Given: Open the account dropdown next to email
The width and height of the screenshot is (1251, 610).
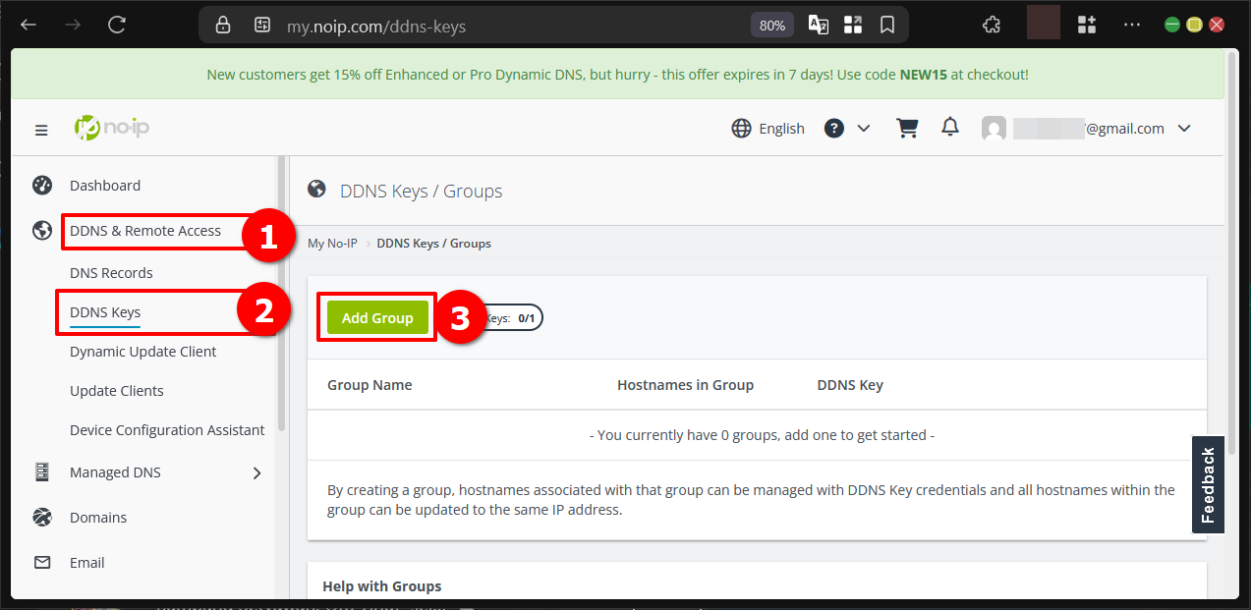Looking at the screenshot, I should click(1184, 128).
